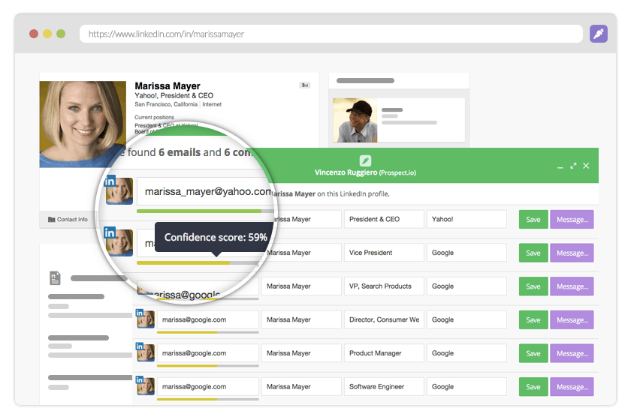This screenshot has width=631, height=420.
Task: Save the Director, Consumer We contact
Action: [533, 320]
